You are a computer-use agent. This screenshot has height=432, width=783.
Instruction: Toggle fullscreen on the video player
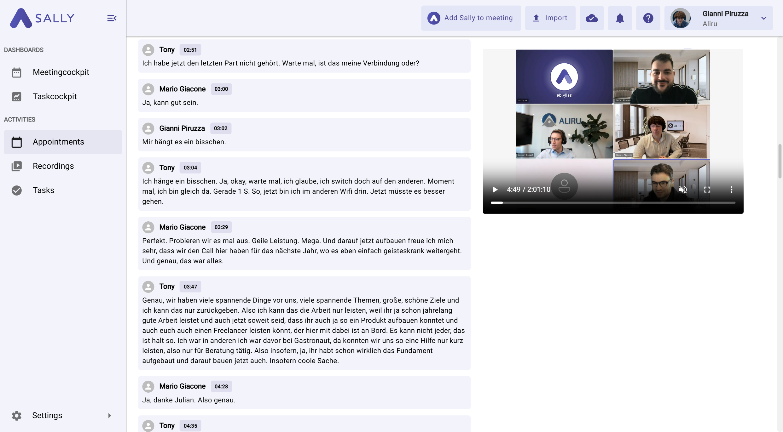pos(707,190)
